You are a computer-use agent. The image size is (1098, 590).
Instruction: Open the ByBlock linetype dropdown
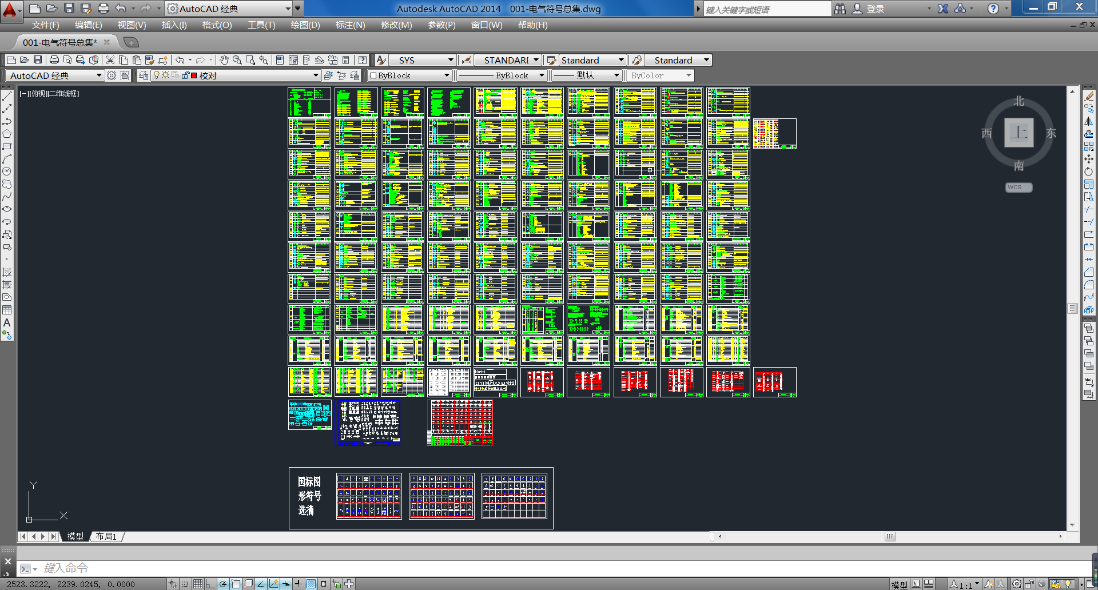(x=542, y=75)
